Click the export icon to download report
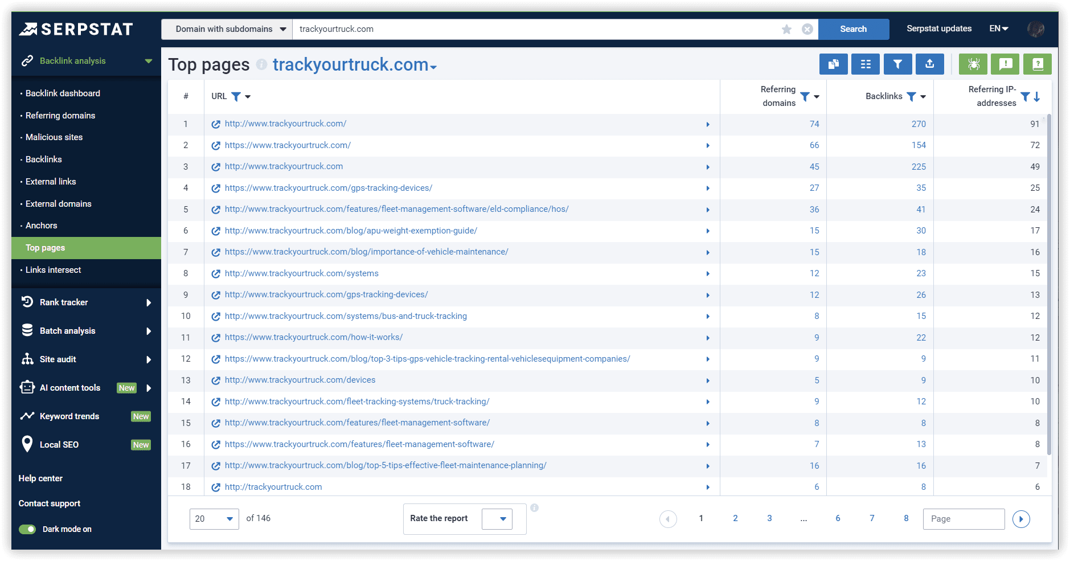 pyautogui.click(x=929, y=64)
